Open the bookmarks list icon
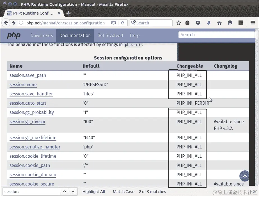 coord(187,23)
